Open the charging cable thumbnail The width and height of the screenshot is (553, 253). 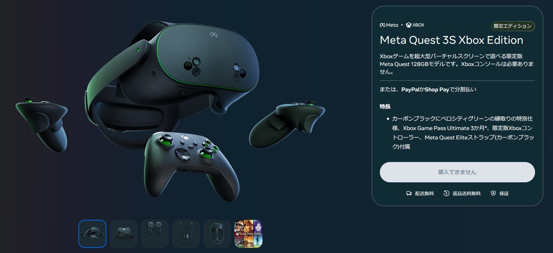click(186, 234)
